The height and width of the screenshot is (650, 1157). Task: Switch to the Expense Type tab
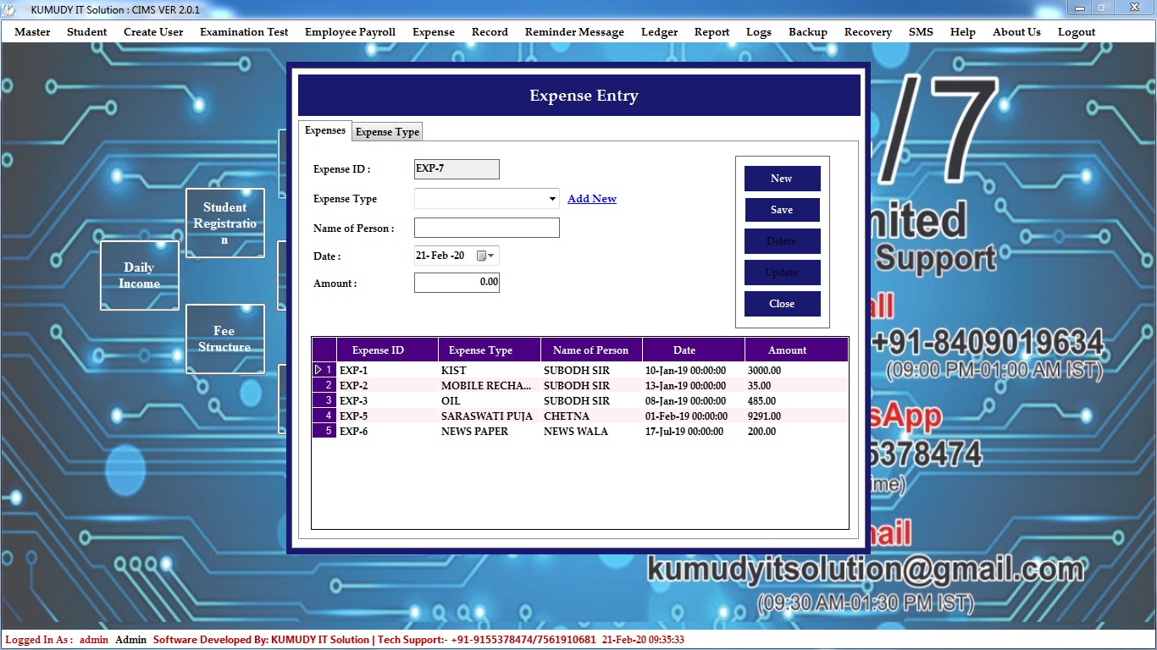click(387, 132)
